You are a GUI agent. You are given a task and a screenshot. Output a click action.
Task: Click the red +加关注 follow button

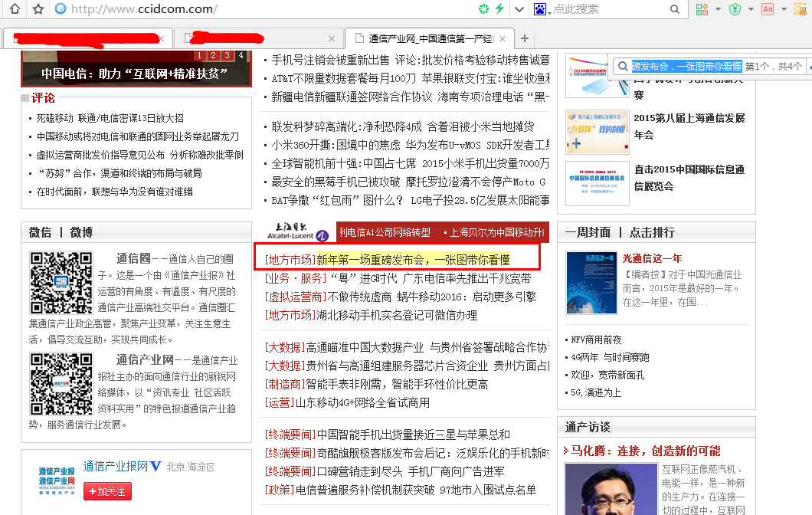coord(107,491)
